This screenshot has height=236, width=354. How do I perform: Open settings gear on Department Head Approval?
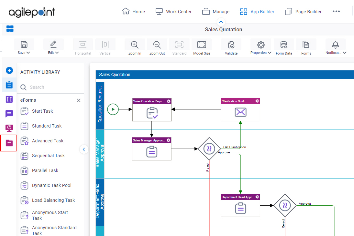pos(257,197)
